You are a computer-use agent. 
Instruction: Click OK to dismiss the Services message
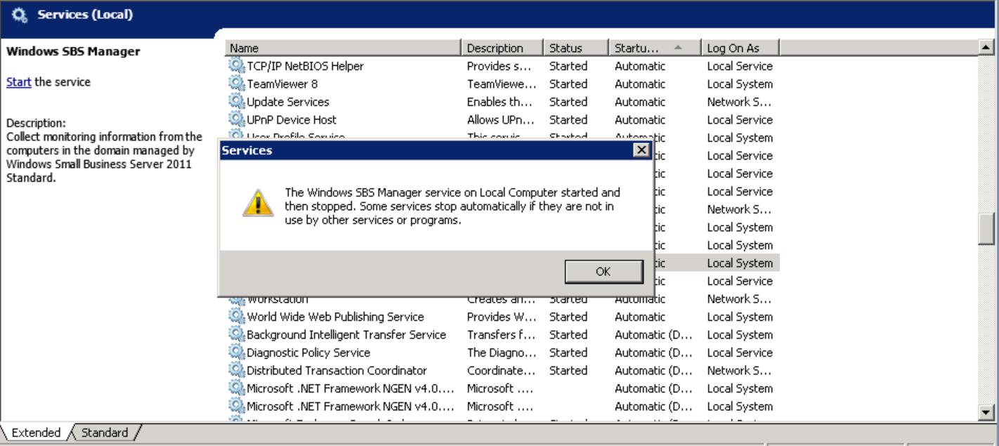[x=603, y=271]
